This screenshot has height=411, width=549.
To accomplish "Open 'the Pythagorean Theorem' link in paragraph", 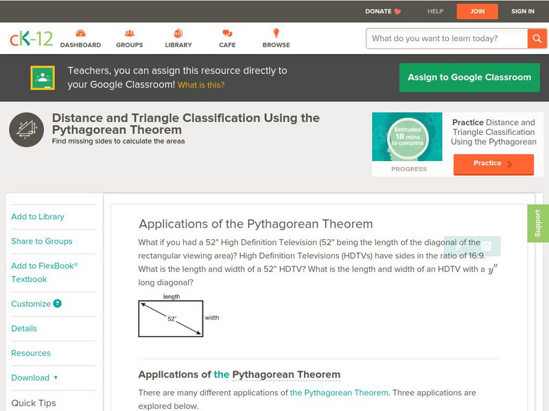I will point(339,393).
